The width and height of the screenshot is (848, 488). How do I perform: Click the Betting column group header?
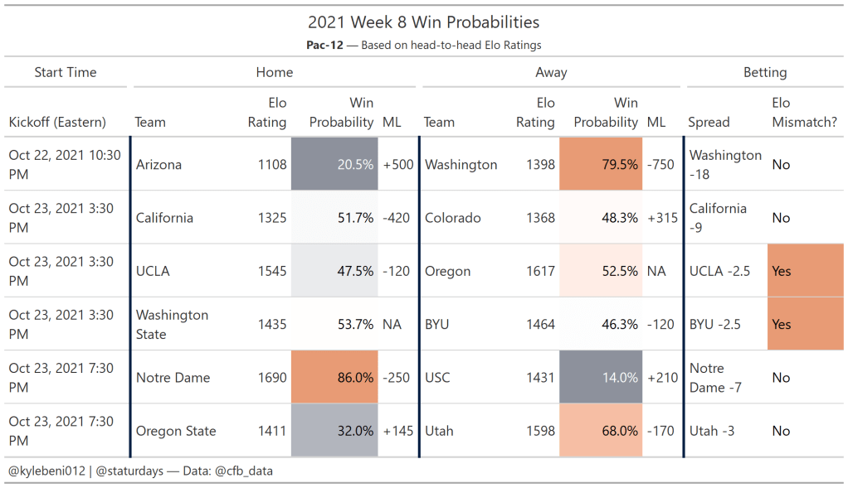coord(764,72)
